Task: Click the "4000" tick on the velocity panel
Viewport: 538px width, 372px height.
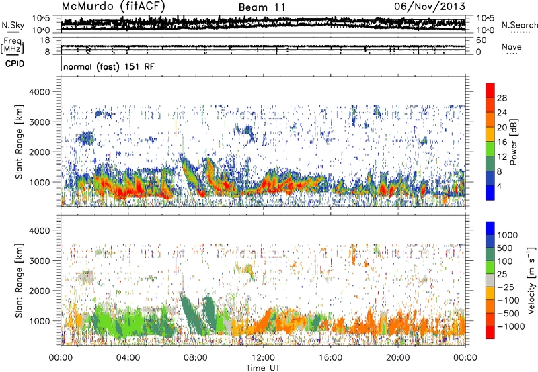Action: [x=39, y=230]
